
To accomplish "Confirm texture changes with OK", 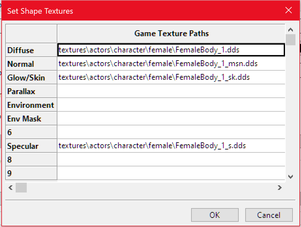I will (215, 215).
